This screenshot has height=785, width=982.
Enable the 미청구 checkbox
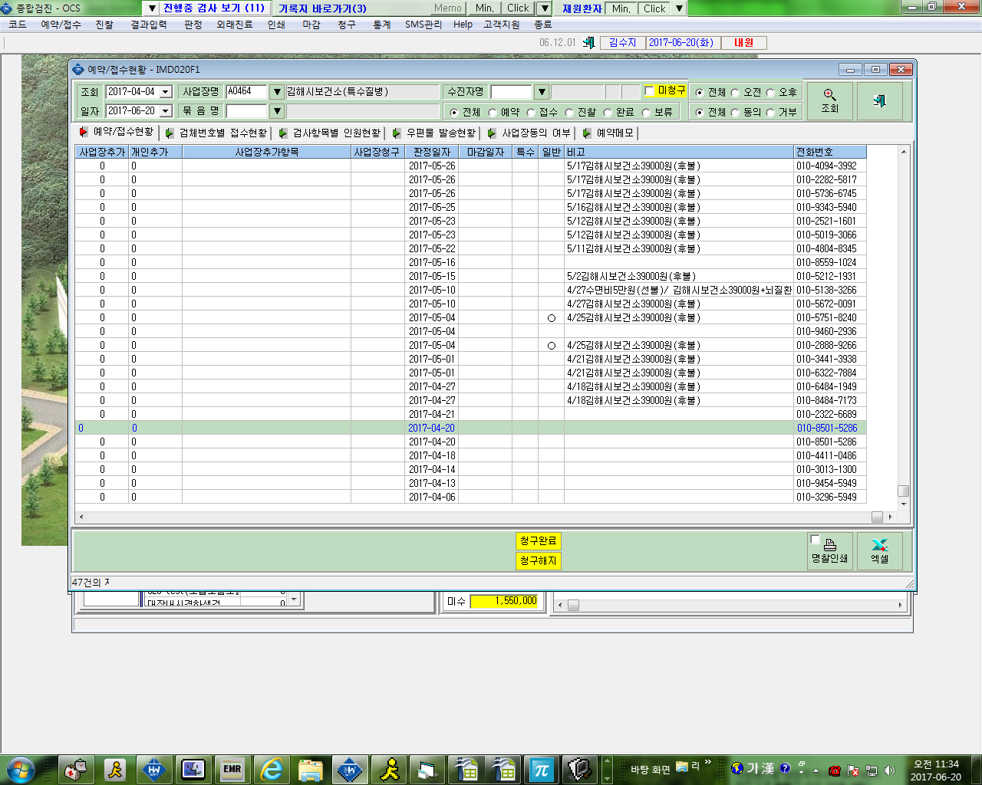650,91
